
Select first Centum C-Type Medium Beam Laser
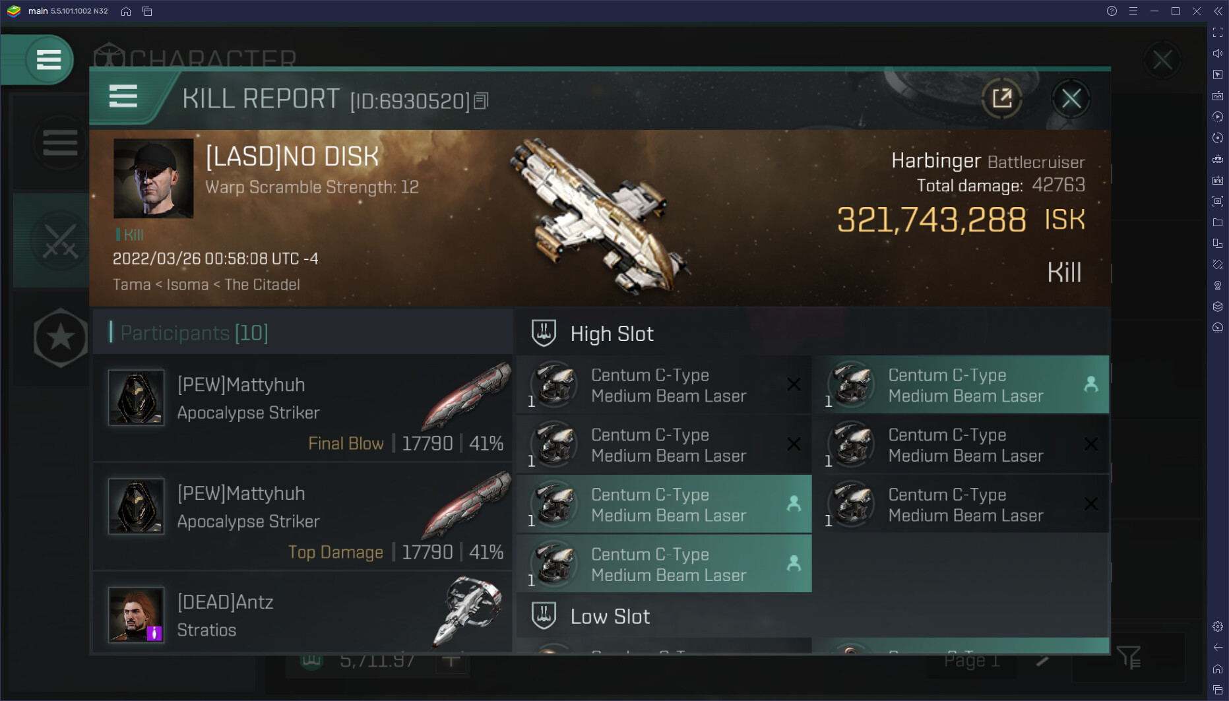point(664,385)
